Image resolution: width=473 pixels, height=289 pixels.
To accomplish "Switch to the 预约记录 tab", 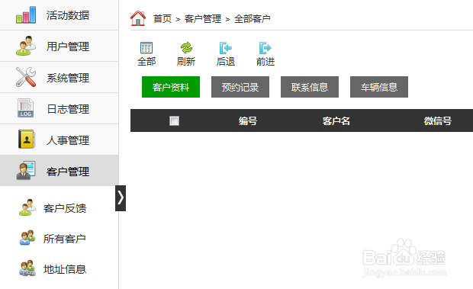I will tap(240, 87).
